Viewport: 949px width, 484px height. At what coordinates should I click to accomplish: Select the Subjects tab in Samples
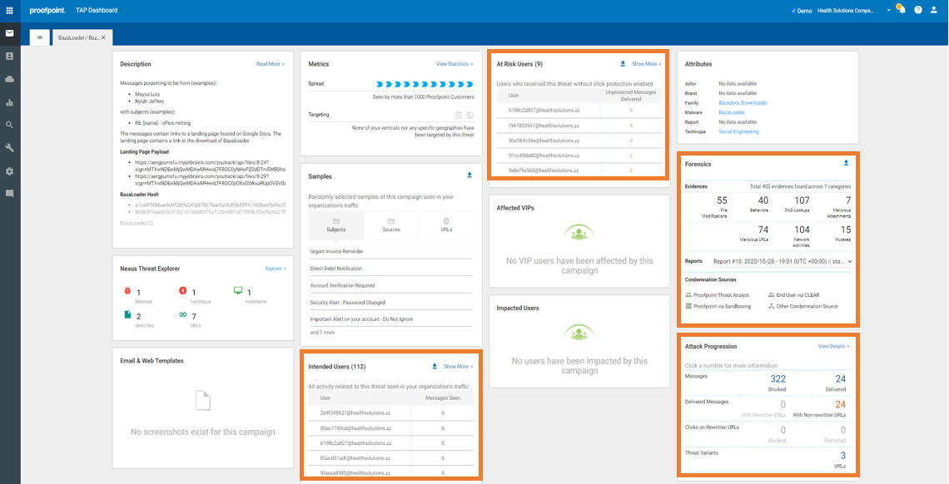336,225
